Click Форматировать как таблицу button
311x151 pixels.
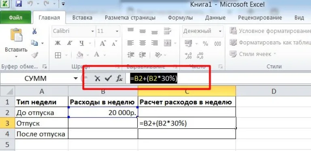tap(270, 43)
